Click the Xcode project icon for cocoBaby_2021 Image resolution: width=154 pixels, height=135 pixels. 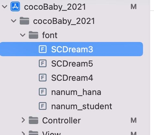pyautogui.click(x=15, y=6)
